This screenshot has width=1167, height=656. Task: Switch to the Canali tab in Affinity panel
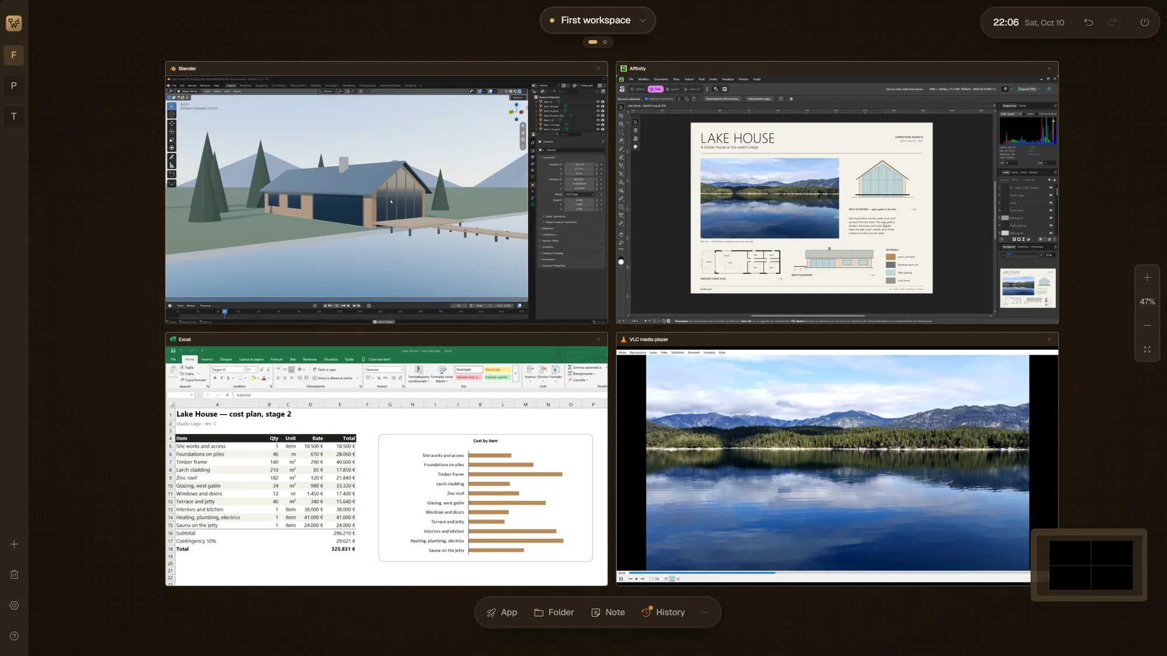coord(1015,173)
